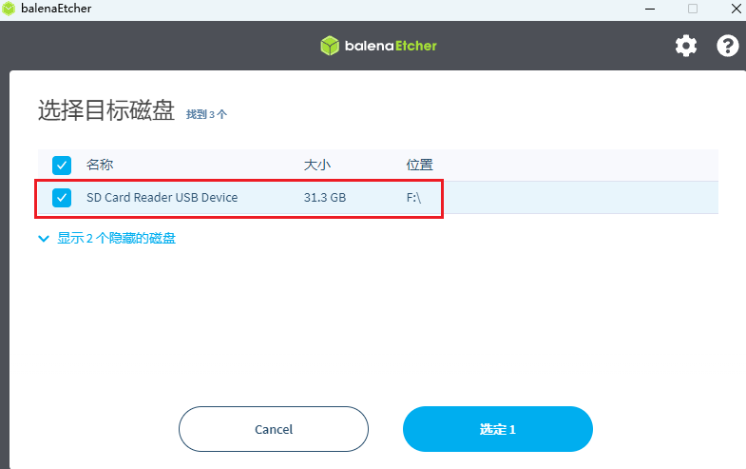Select the SD Card Reader USB Device row
746x469 pixels.
(x=378, y=198)
